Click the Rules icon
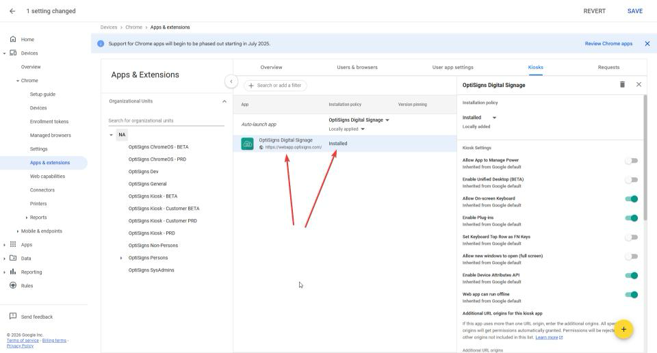This screenshot has height=353, width=657. pos(13,285)
